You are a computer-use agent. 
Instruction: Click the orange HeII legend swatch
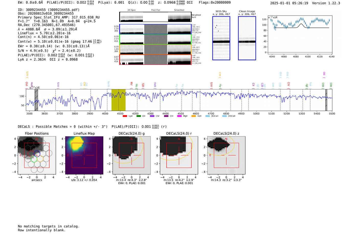[x=194, y=116]
